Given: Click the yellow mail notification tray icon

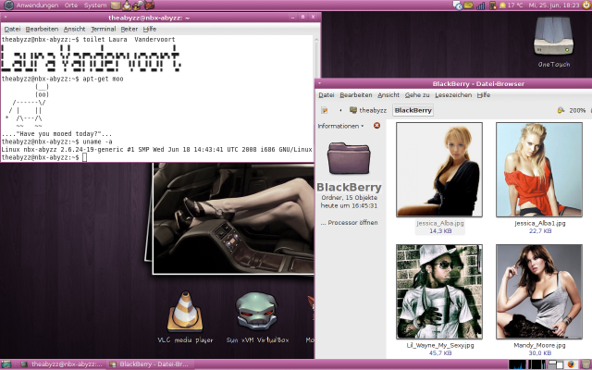Looking at the screenshot, I should coord(469,6).
